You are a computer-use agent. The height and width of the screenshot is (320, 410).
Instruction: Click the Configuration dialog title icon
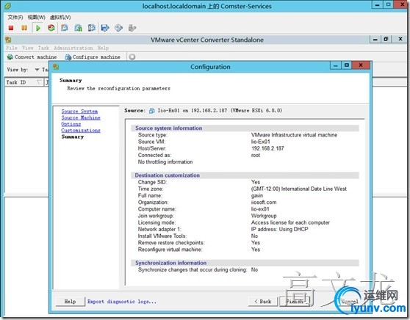point(56,67)
